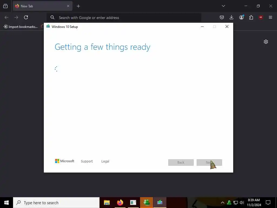Open the Windows Start menu

point(6,203)
